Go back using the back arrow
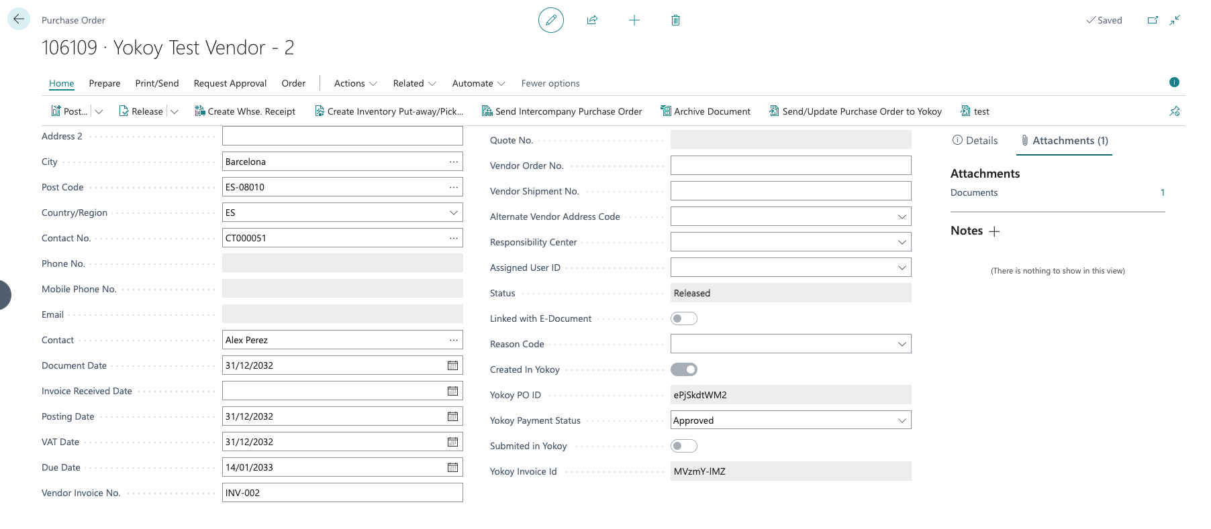 tap(19, 19)
